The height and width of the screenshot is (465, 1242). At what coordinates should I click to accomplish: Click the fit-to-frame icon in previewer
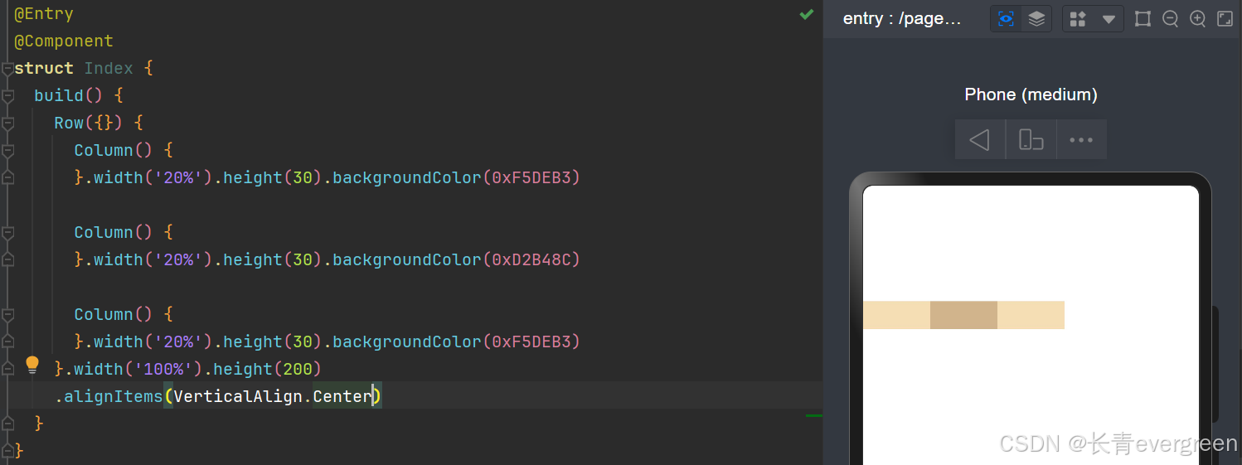click(1143, 18)
